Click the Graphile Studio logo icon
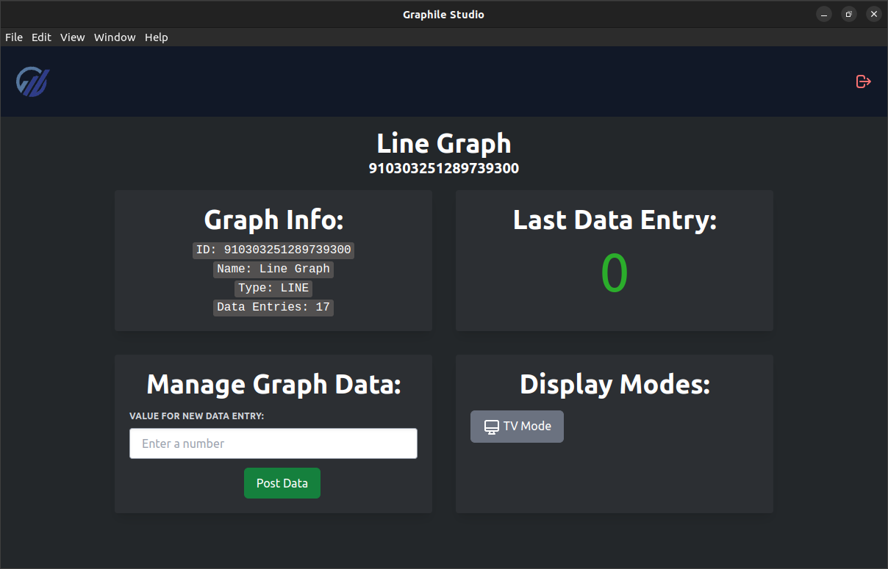This screenshot has width=888, height=569. coord(32,81)
